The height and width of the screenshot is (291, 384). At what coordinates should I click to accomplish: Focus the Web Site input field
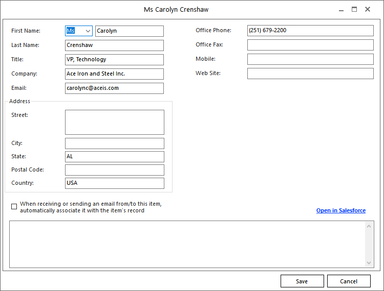coord(310,74)
